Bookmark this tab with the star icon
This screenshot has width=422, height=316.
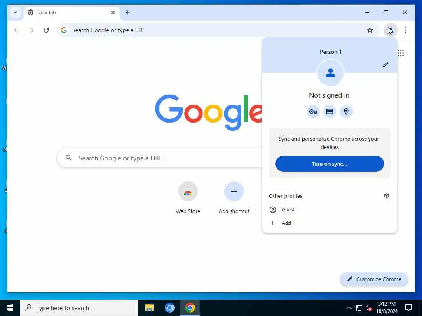pos(370,30)
